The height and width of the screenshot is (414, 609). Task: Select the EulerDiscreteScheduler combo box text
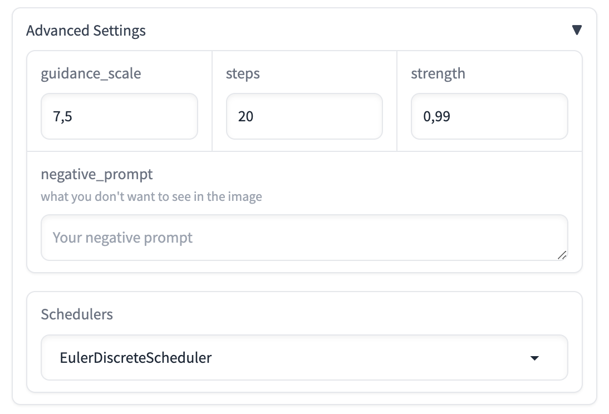(x=136, y=357)
